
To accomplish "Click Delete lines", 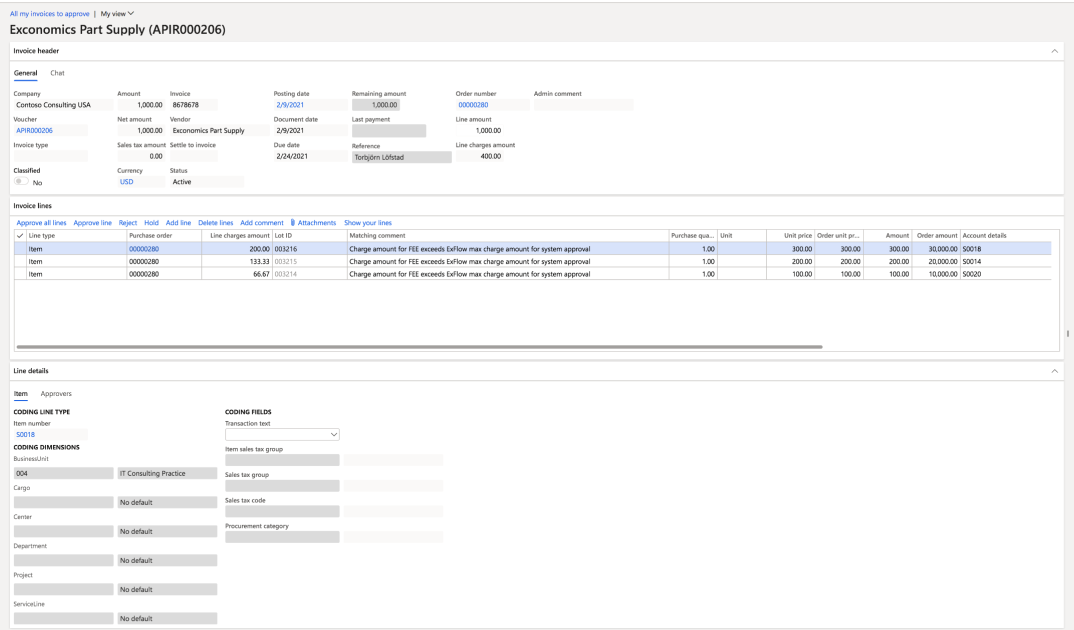I will tap(215, 222).
